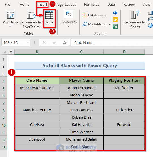Select the Manchester City cell

tap(37, 110)
